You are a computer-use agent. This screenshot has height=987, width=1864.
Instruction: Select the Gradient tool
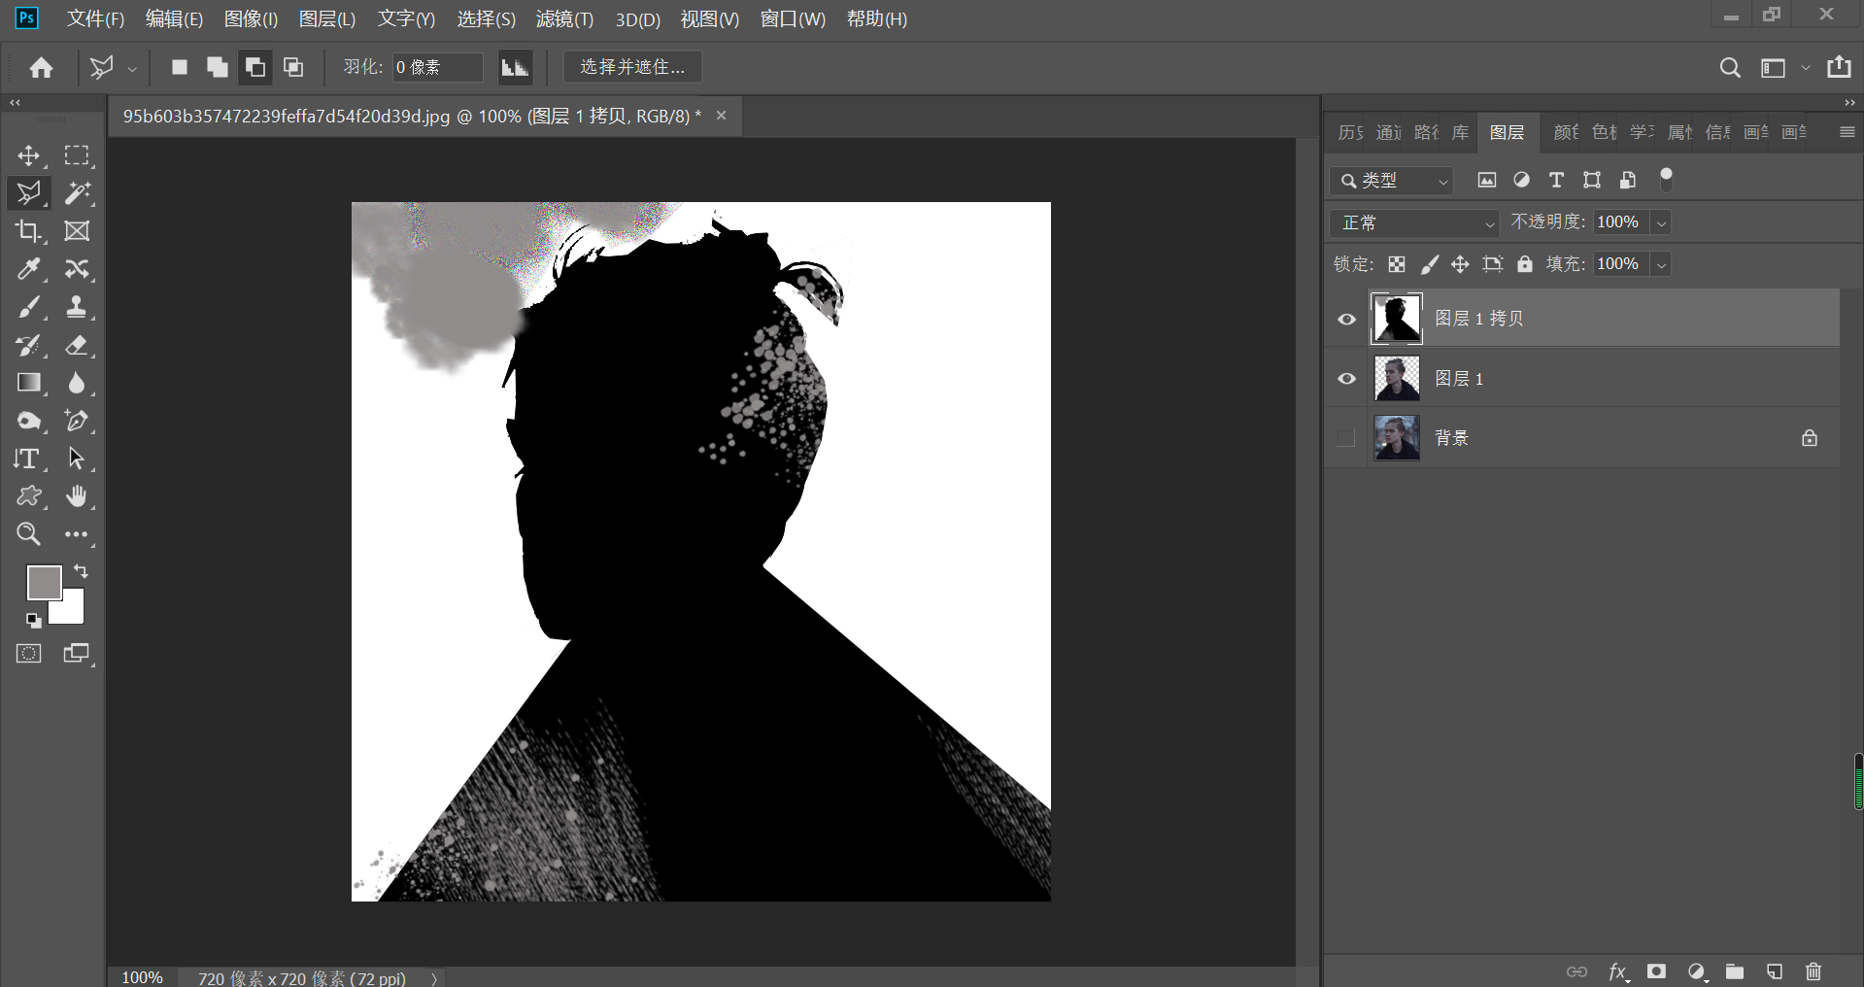[x=29, y=383]
